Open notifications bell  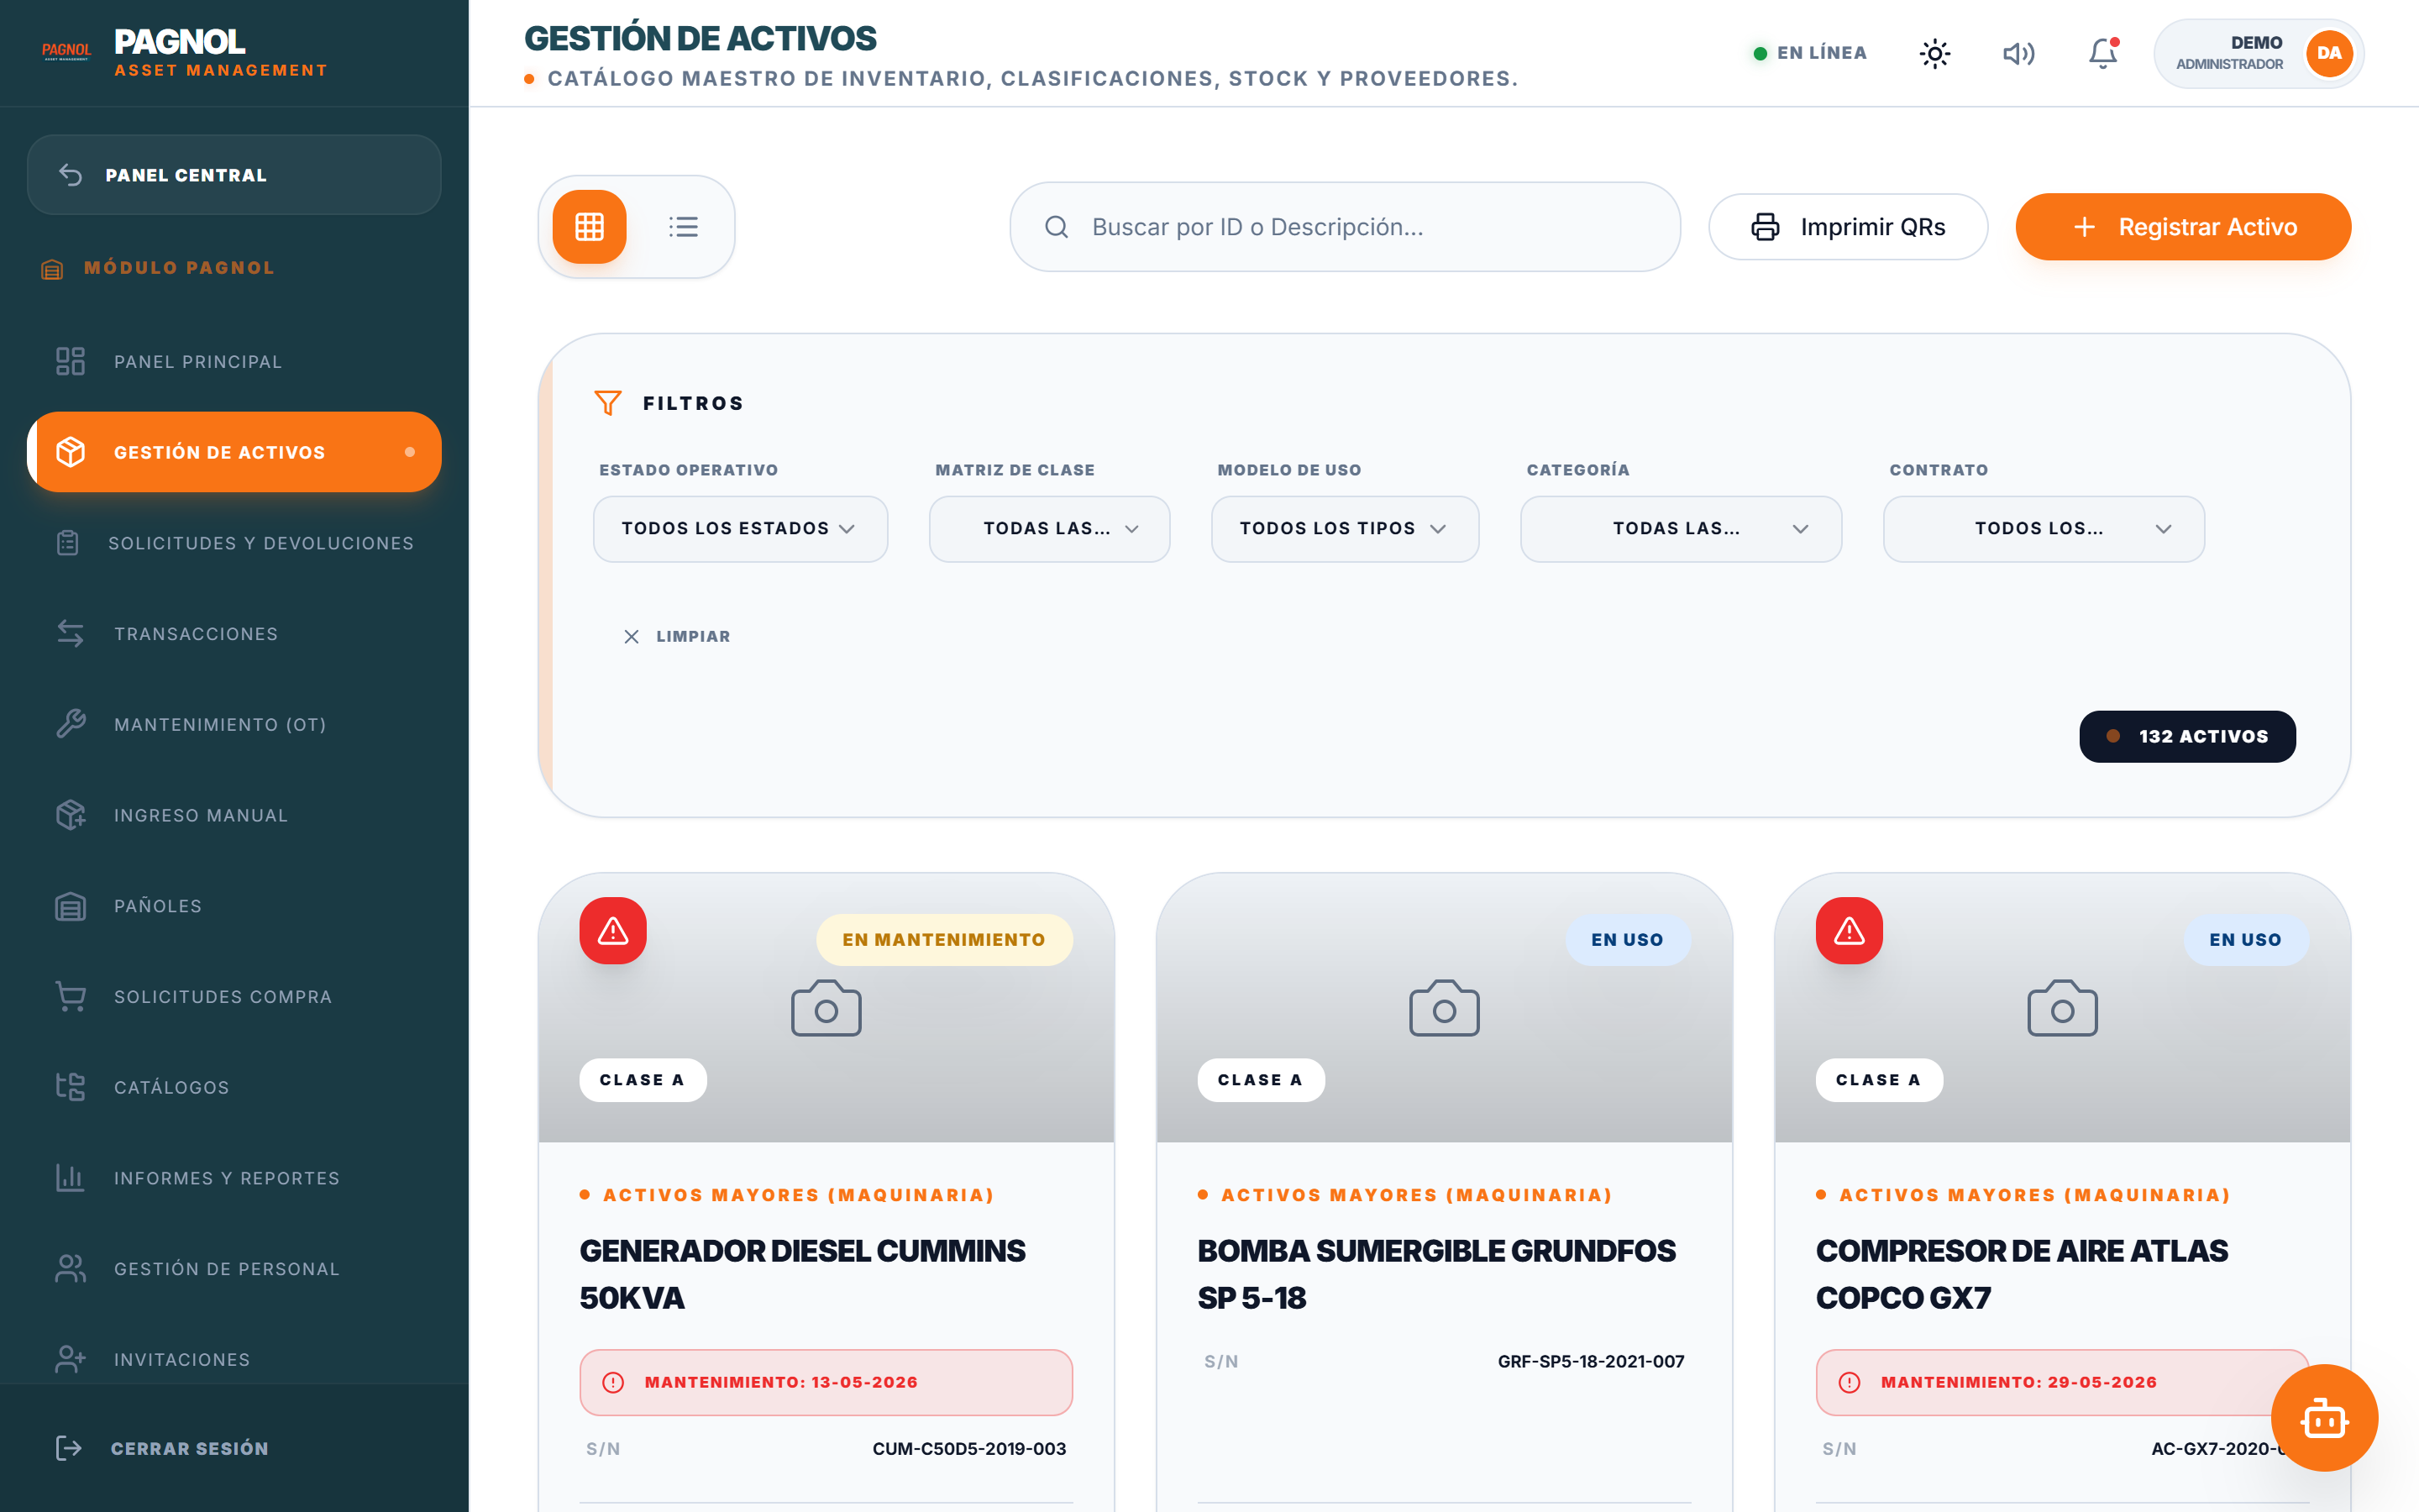coord(2103,53)
